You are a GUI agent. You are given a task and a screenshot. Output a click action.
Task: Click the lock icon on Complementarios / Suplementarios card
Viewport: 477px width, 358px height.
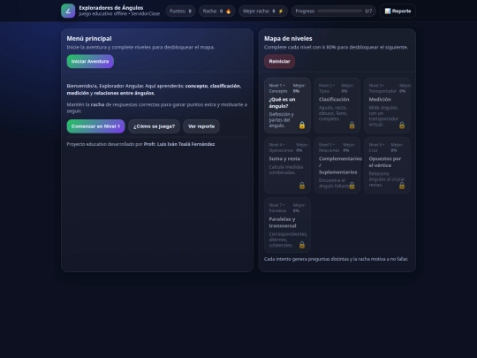tap(352, 186)
